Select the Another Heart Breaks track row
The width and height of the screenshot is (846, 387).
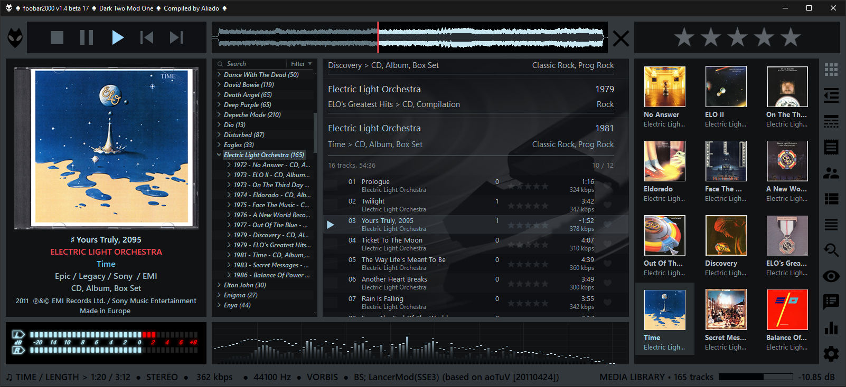click(x=475, y=283)
